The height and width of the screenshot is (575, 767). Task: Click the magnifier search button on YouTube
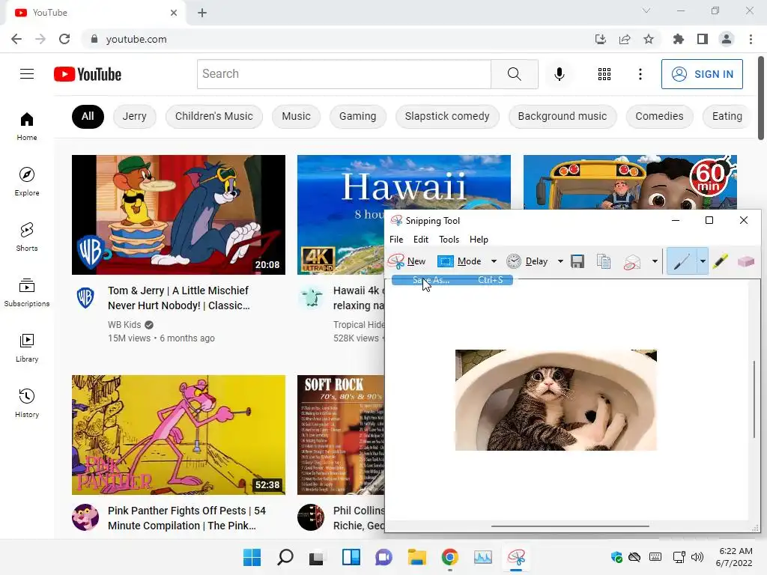coord(514,74)
